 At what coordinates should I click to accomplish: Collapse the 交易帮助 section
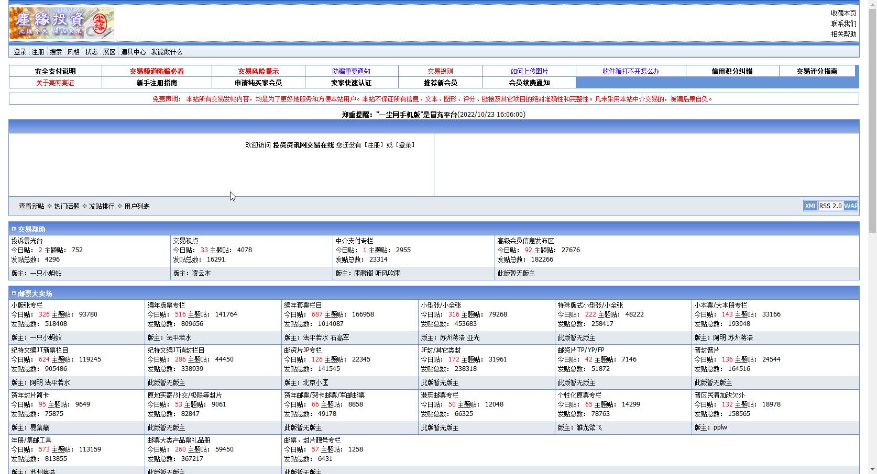click(x=14, y=229)
